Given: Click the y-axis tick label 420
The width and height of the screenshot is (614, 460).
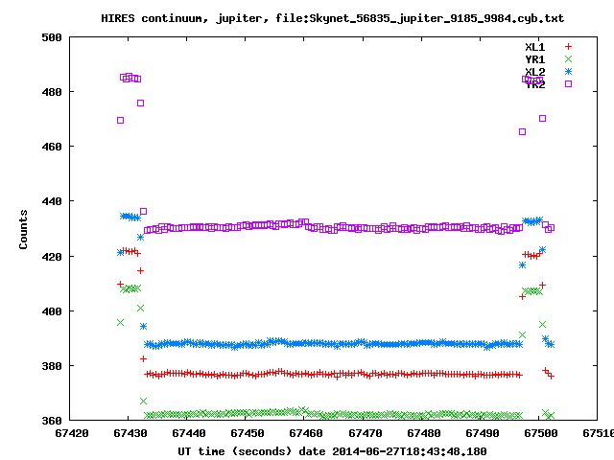Looking at the screenshot, I should [52, 257].
